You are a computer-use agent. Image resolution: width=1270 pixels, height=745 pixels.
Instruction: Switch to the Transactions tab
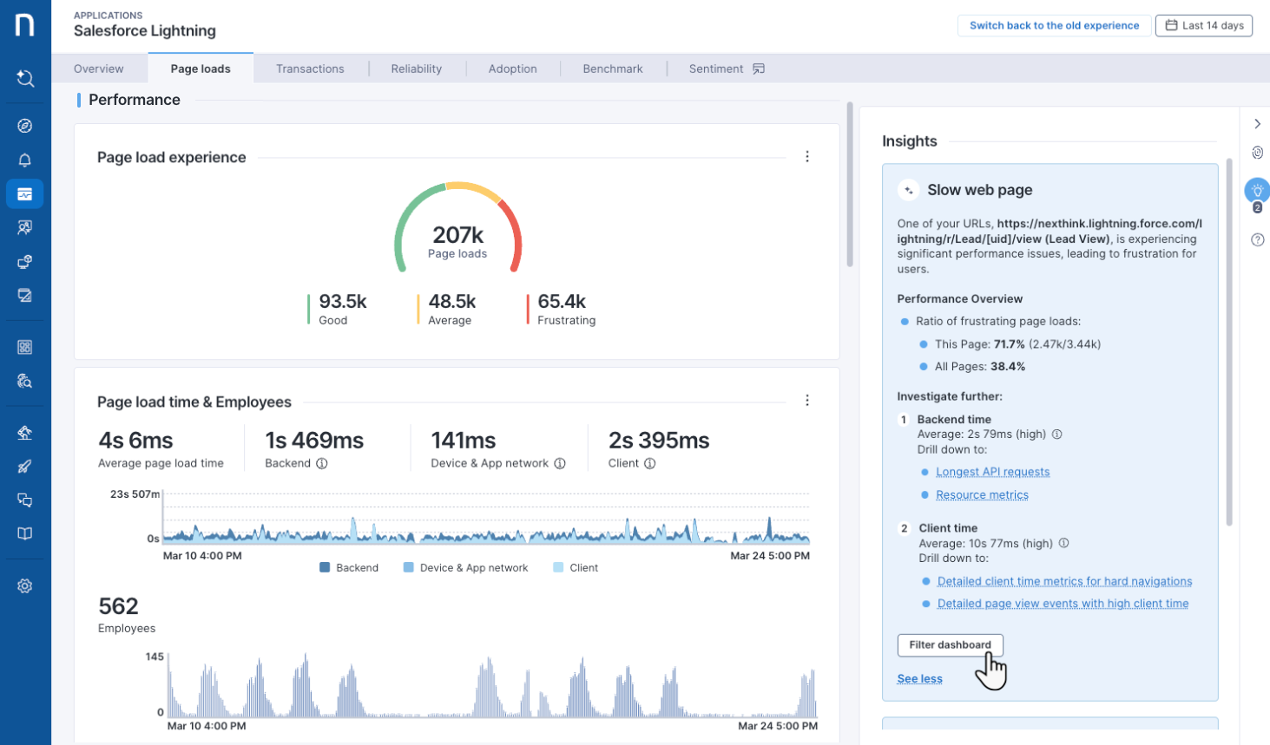(310, 69)
